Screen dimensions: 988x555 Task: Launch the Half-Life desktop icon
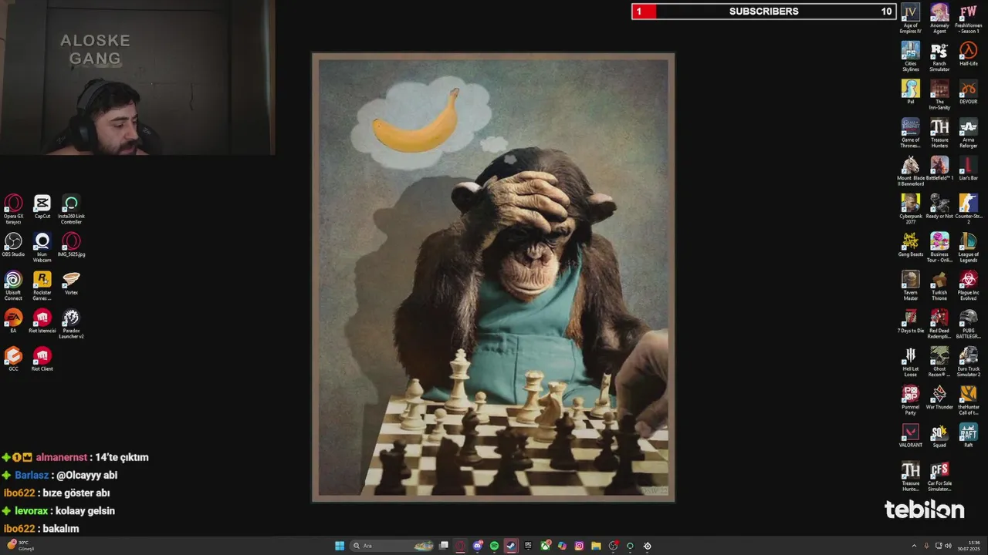[968, 54]
